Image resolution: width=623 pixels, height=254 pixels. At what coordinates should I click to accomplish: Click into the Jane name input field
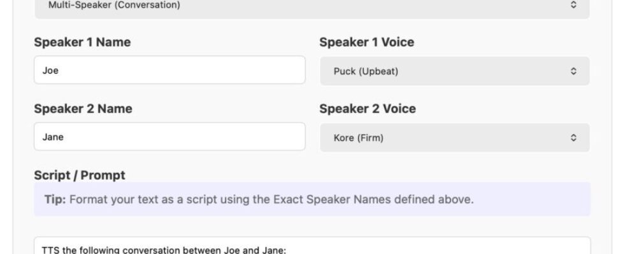click(x=169, y=137)
